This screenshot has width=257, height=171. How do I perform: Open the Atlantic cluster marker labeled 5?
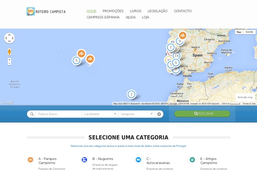[76, 60]
